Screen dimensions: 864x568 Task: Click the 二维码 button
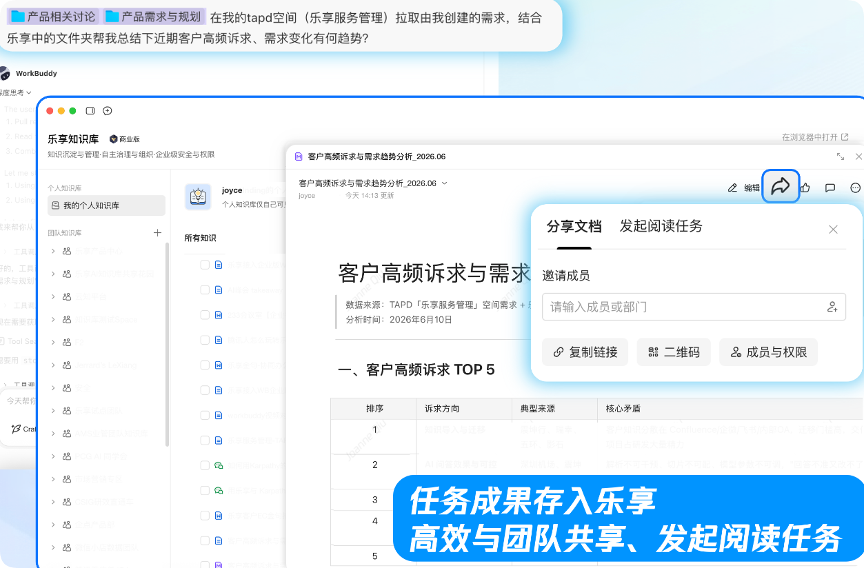[x=674, y=352]
